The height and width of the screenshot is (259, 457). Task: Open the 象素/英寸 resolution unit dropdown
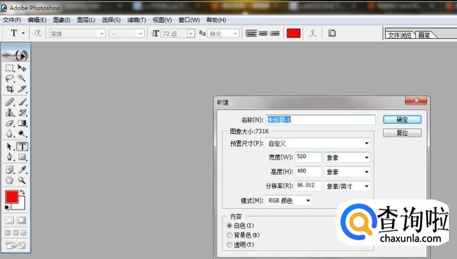click(x=347, y=186)
